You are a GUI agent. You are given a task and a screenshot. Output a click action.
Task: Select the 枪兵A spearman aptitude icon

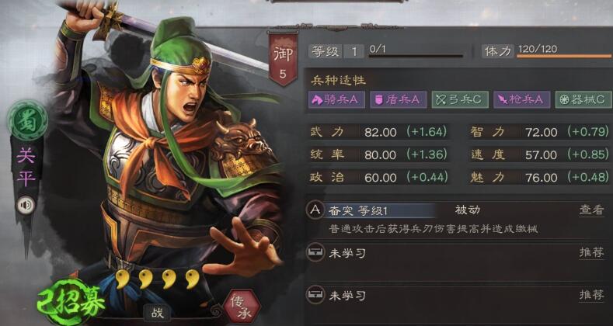click(x=521, y=99)
